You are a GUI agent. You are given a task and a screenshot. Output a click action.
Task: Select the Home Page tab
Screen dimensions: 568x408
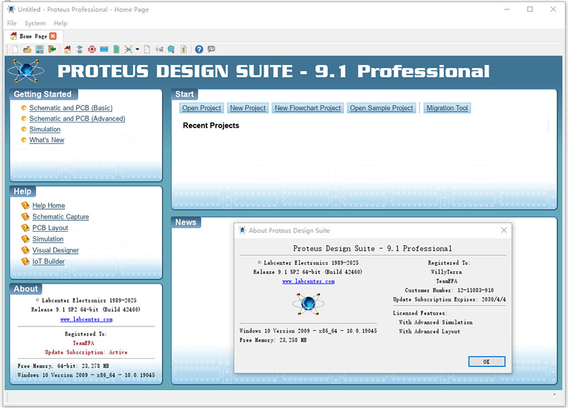pos(33,36)
